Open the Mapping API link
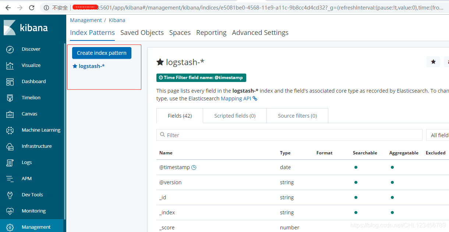Viewport: 449px width, 232px height. (x=236, y=99)
